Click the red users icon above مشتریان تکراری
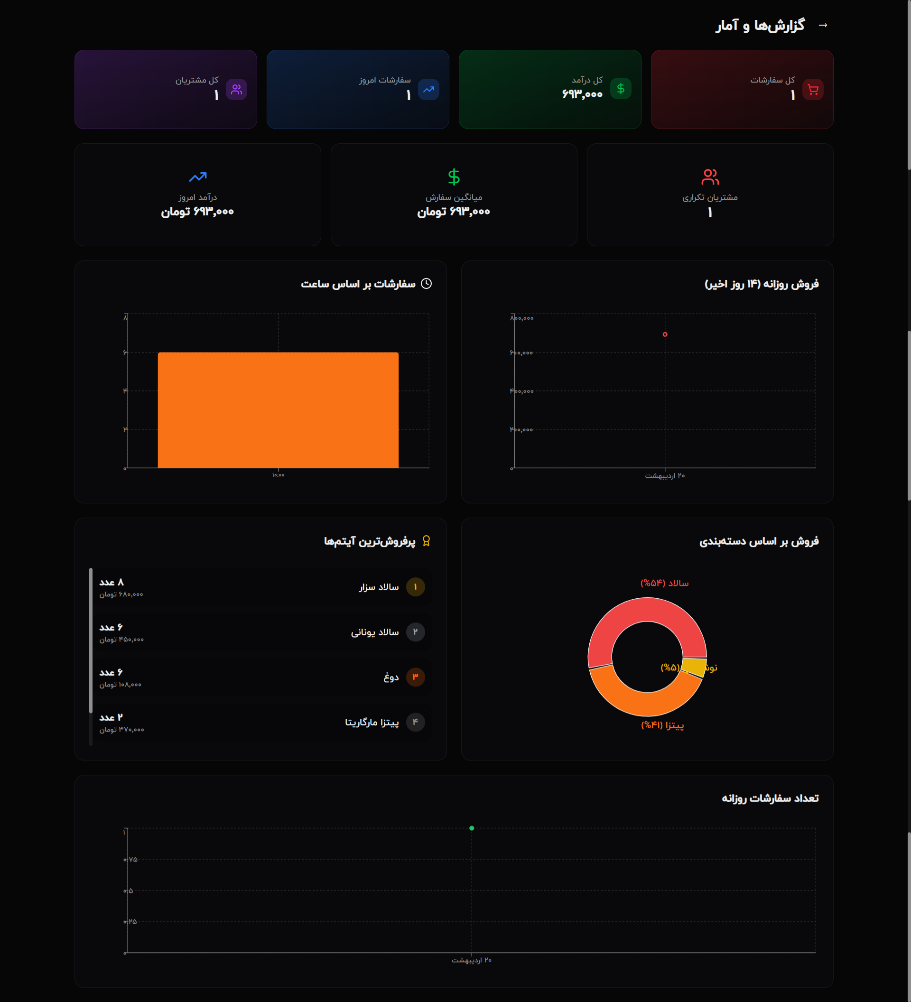The height and width of the screenshot is (1002, 911). [710, 177]
